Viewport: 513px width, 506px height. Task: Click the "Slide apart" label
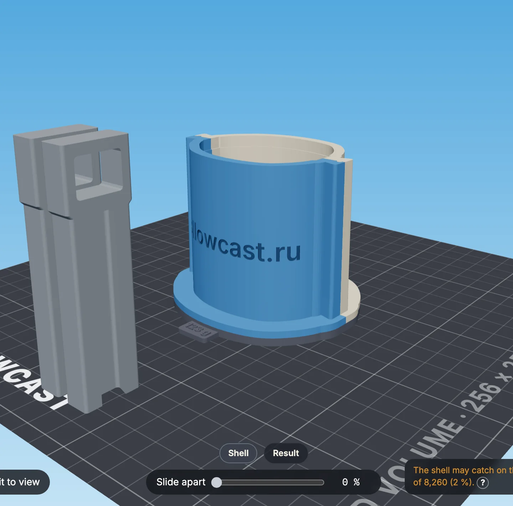(x=181, y=482)
